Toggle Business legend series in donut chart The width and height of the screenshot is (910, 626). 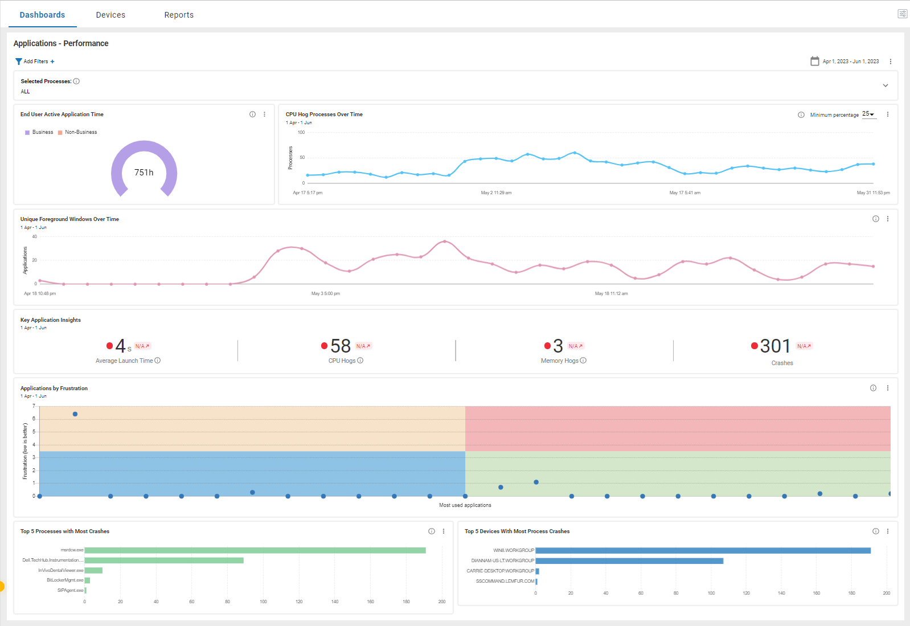click(39, 132)
